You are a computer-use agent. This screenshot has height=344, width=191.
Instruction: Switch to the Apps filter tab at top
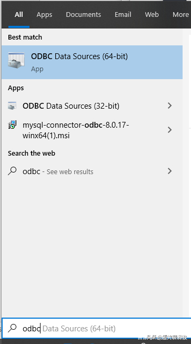point(44,14)
